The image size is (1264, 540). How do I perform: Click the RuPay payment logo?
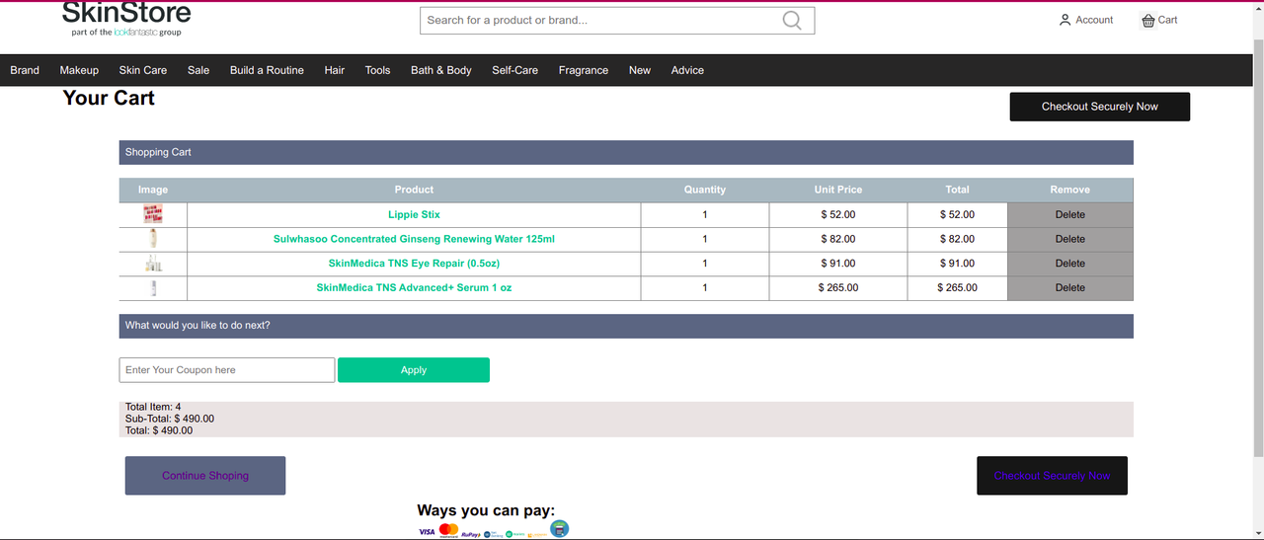click(x=471, y=534)
